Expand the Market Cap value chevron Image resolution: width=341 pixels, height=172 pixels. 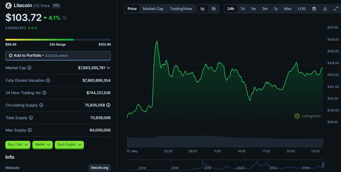click(108, 68)
